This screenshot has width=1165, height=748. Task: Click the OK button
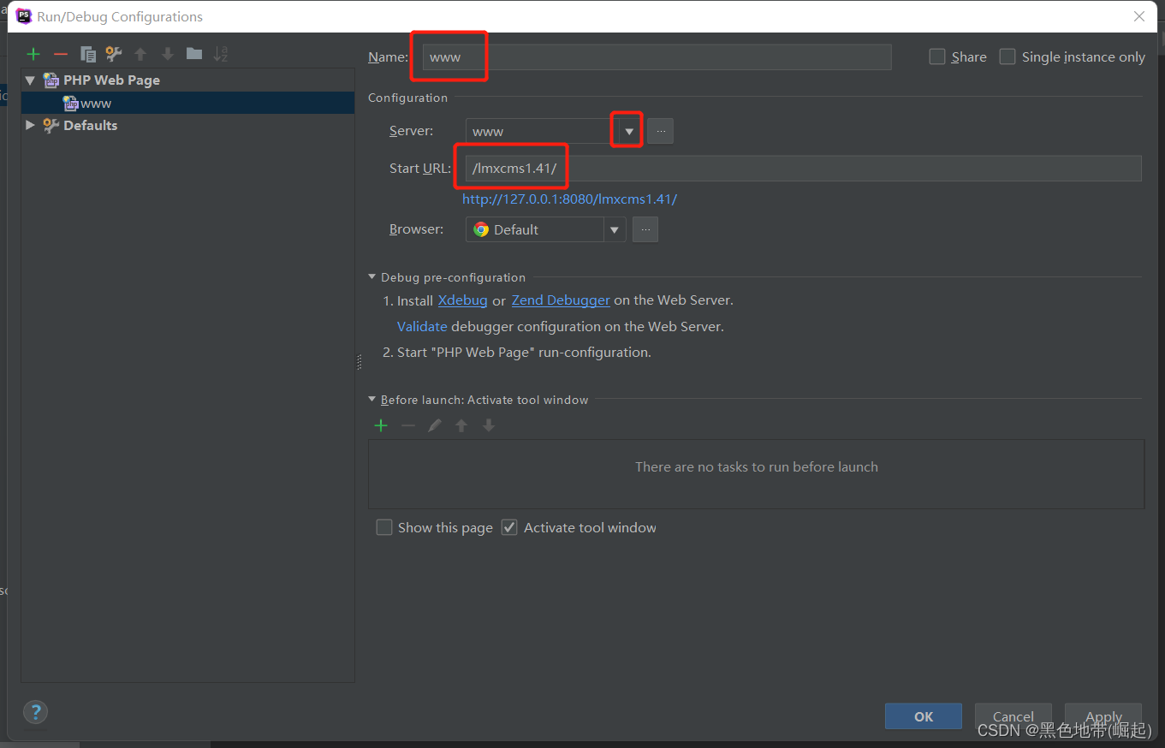tap(923, 716)
